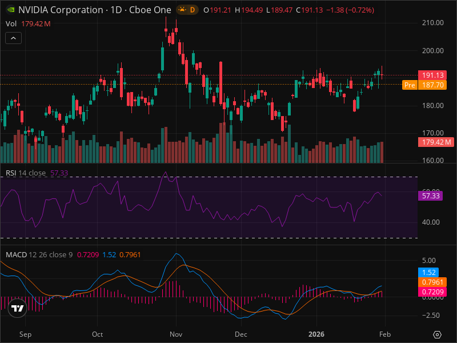Click the Oct label on the time axis
This screenshot has width=457, height=343.
[x=97, y=334]
